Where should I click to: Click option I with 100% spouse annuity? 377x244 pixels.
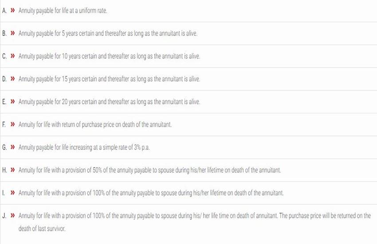click(x=151, y=193)
